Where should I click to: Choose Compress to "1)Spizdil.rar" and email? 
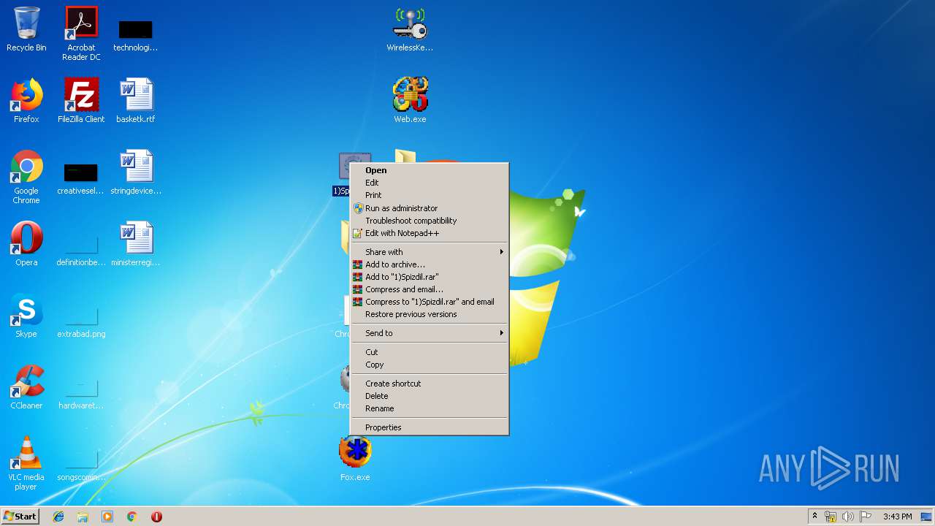430,302
